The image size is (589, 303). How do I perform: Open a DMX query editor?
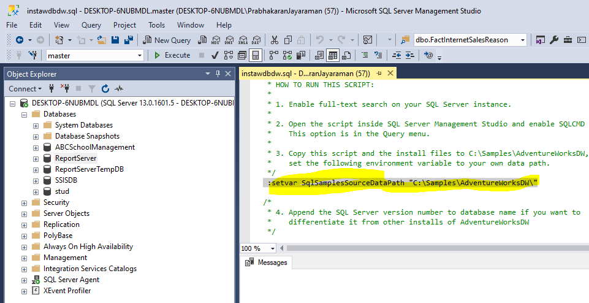tap(229, 40)
